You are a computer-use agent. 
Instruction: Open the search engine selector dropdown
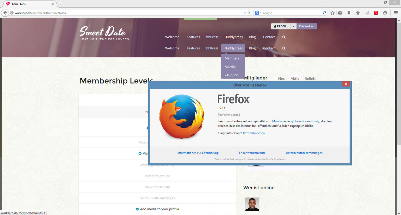258,13
